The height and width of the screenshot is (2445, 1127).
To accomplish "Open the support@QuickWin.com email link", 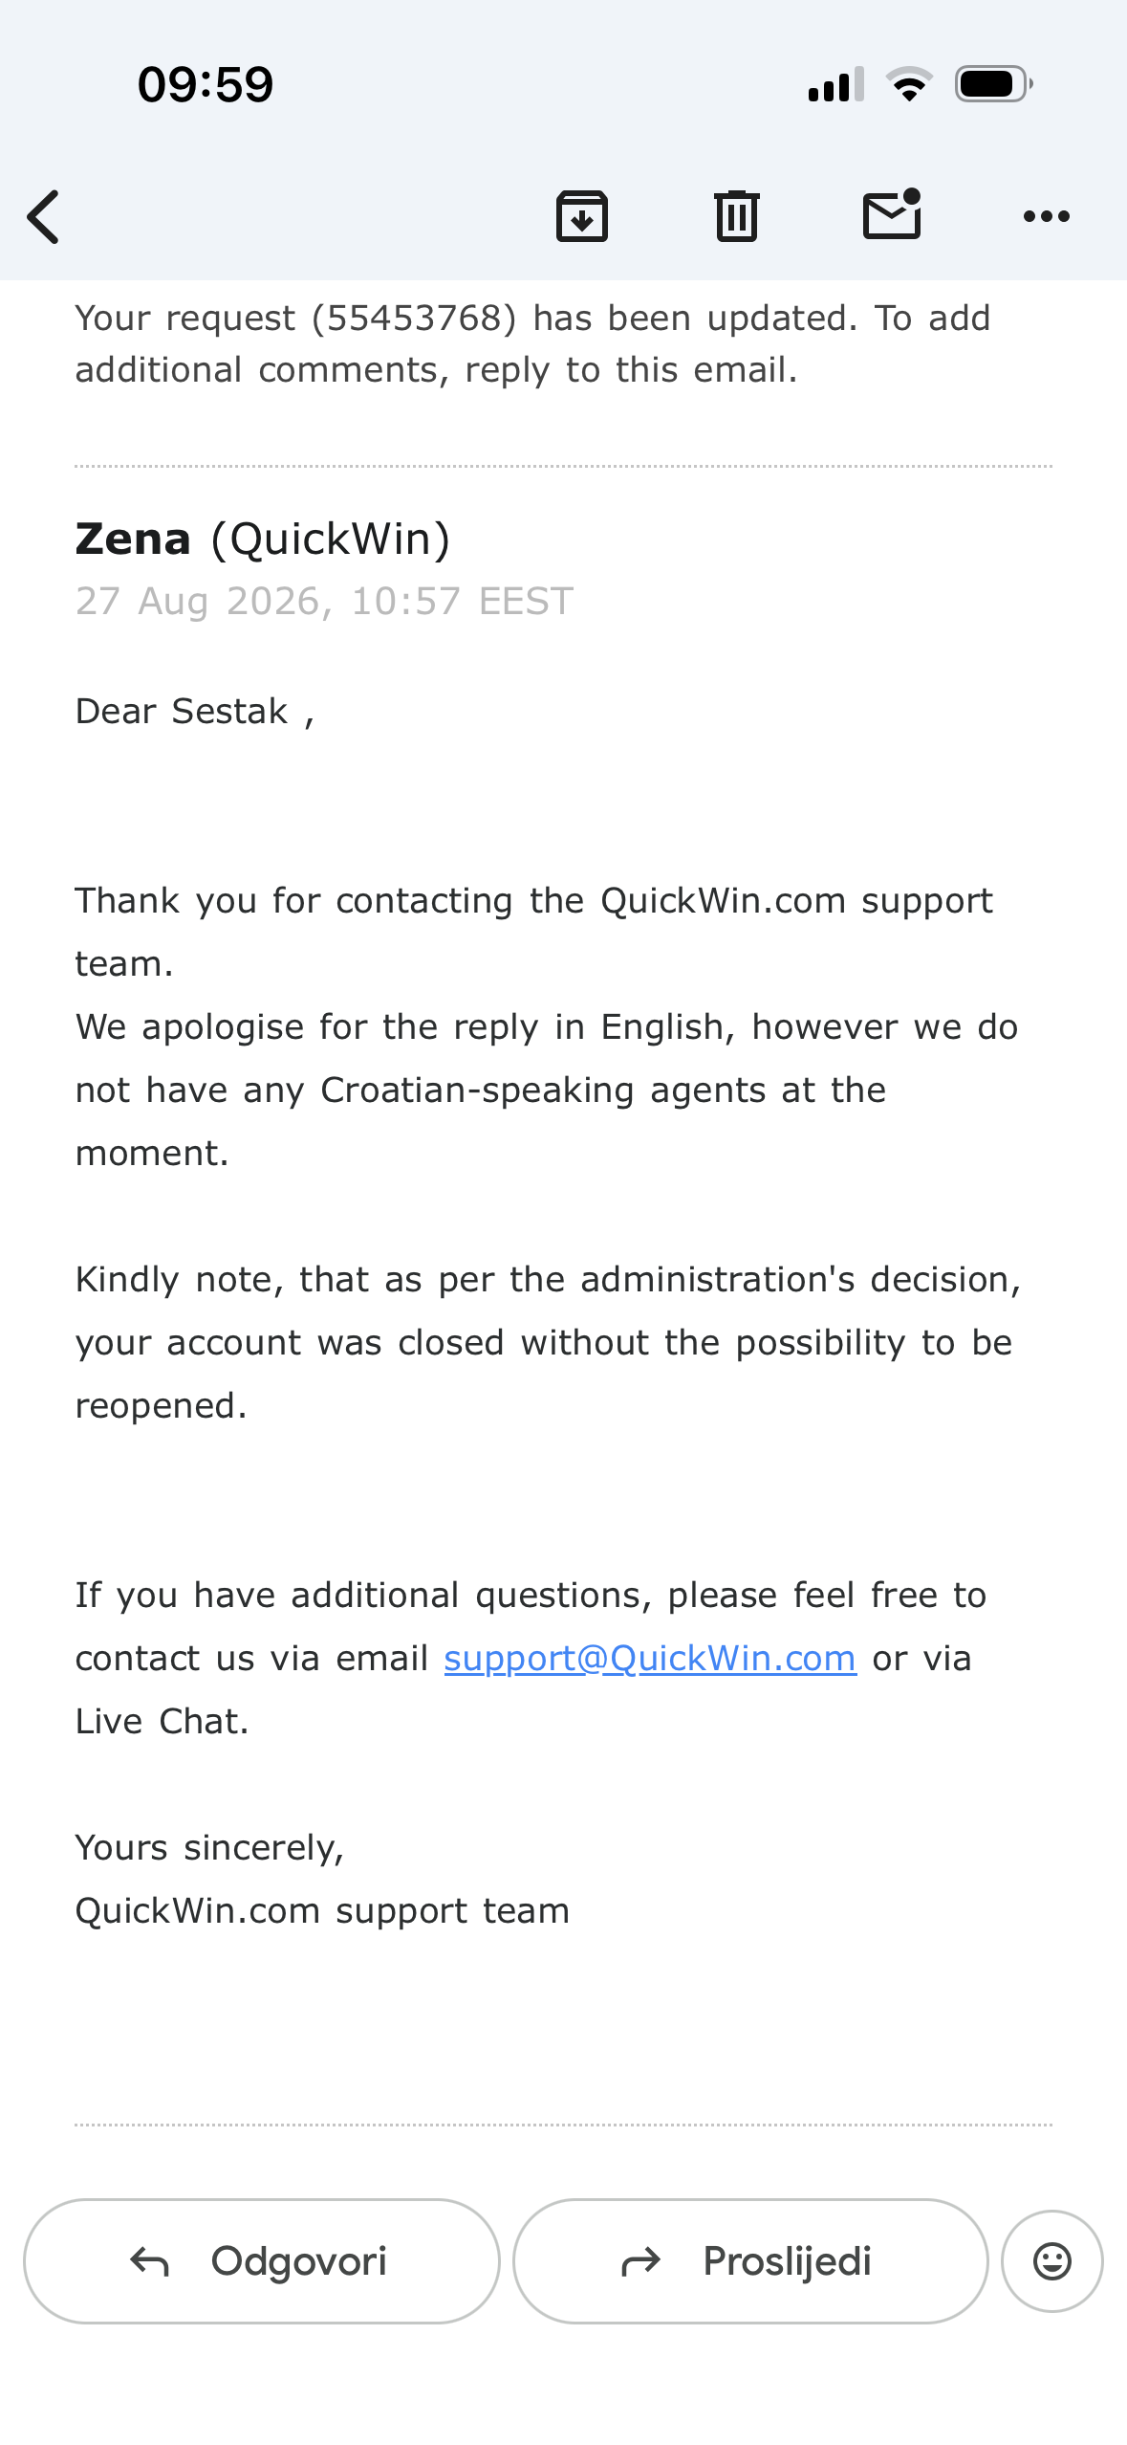I will (x=650, y=1659).
